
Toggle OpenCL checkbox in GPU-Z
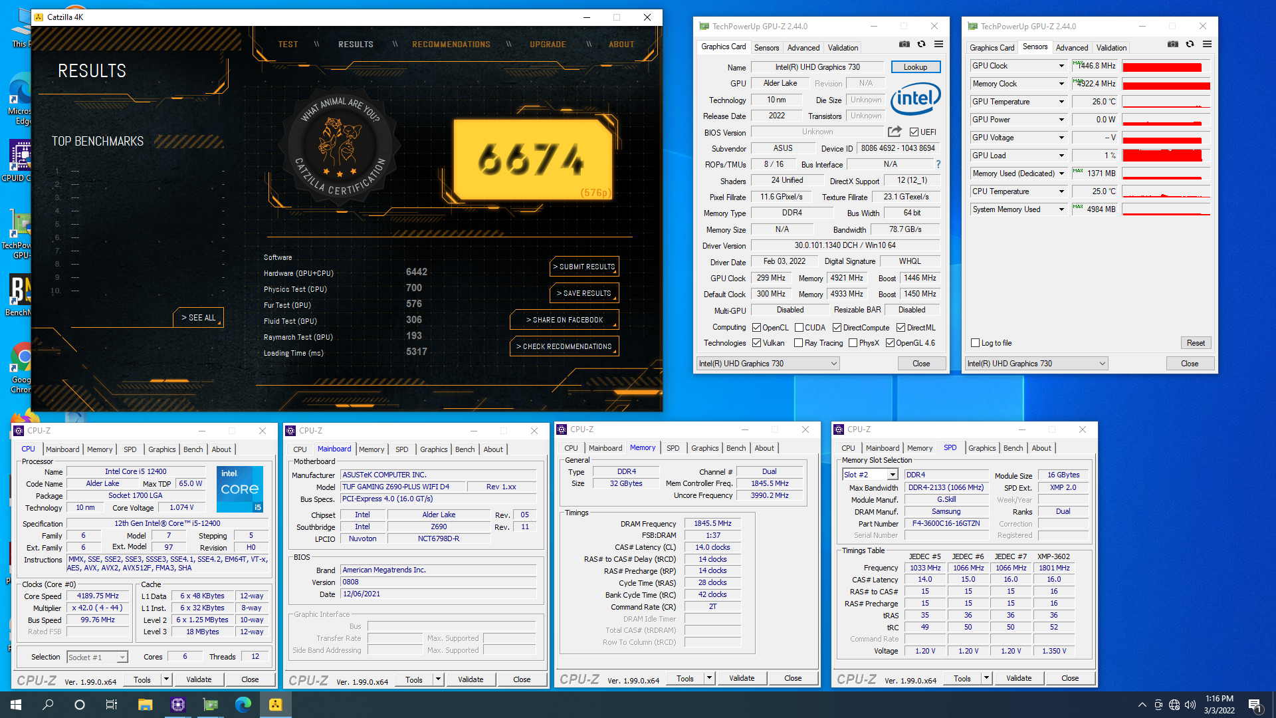[756, 328]
